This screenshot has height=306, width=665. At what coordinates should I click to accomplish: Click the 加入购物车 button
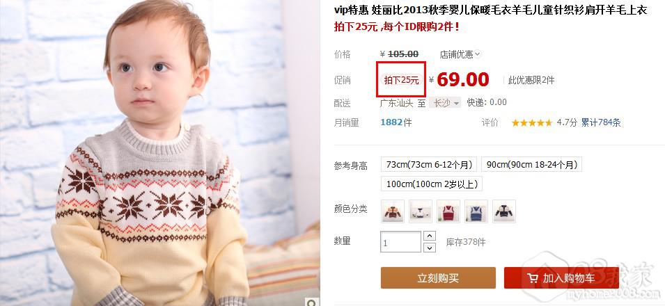[x=561, y=278]
